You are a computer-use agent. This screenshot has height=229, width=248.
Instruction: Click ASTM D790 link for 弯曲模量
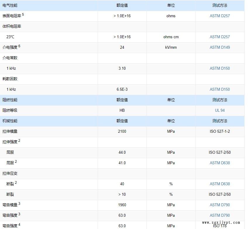(220, 205)
